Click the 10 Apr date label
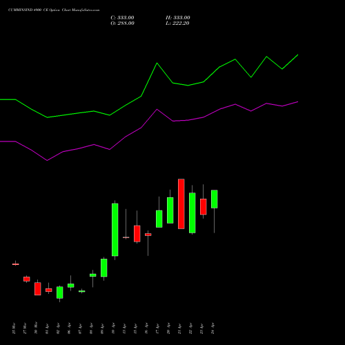This screenshot has width=345, height=345. coord(113,328)
